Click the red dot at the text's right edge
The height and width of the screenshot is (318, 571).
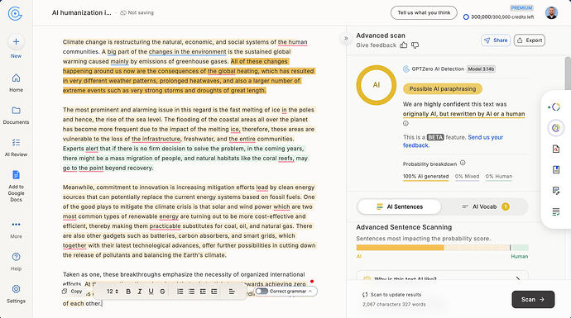click(312, 282)
